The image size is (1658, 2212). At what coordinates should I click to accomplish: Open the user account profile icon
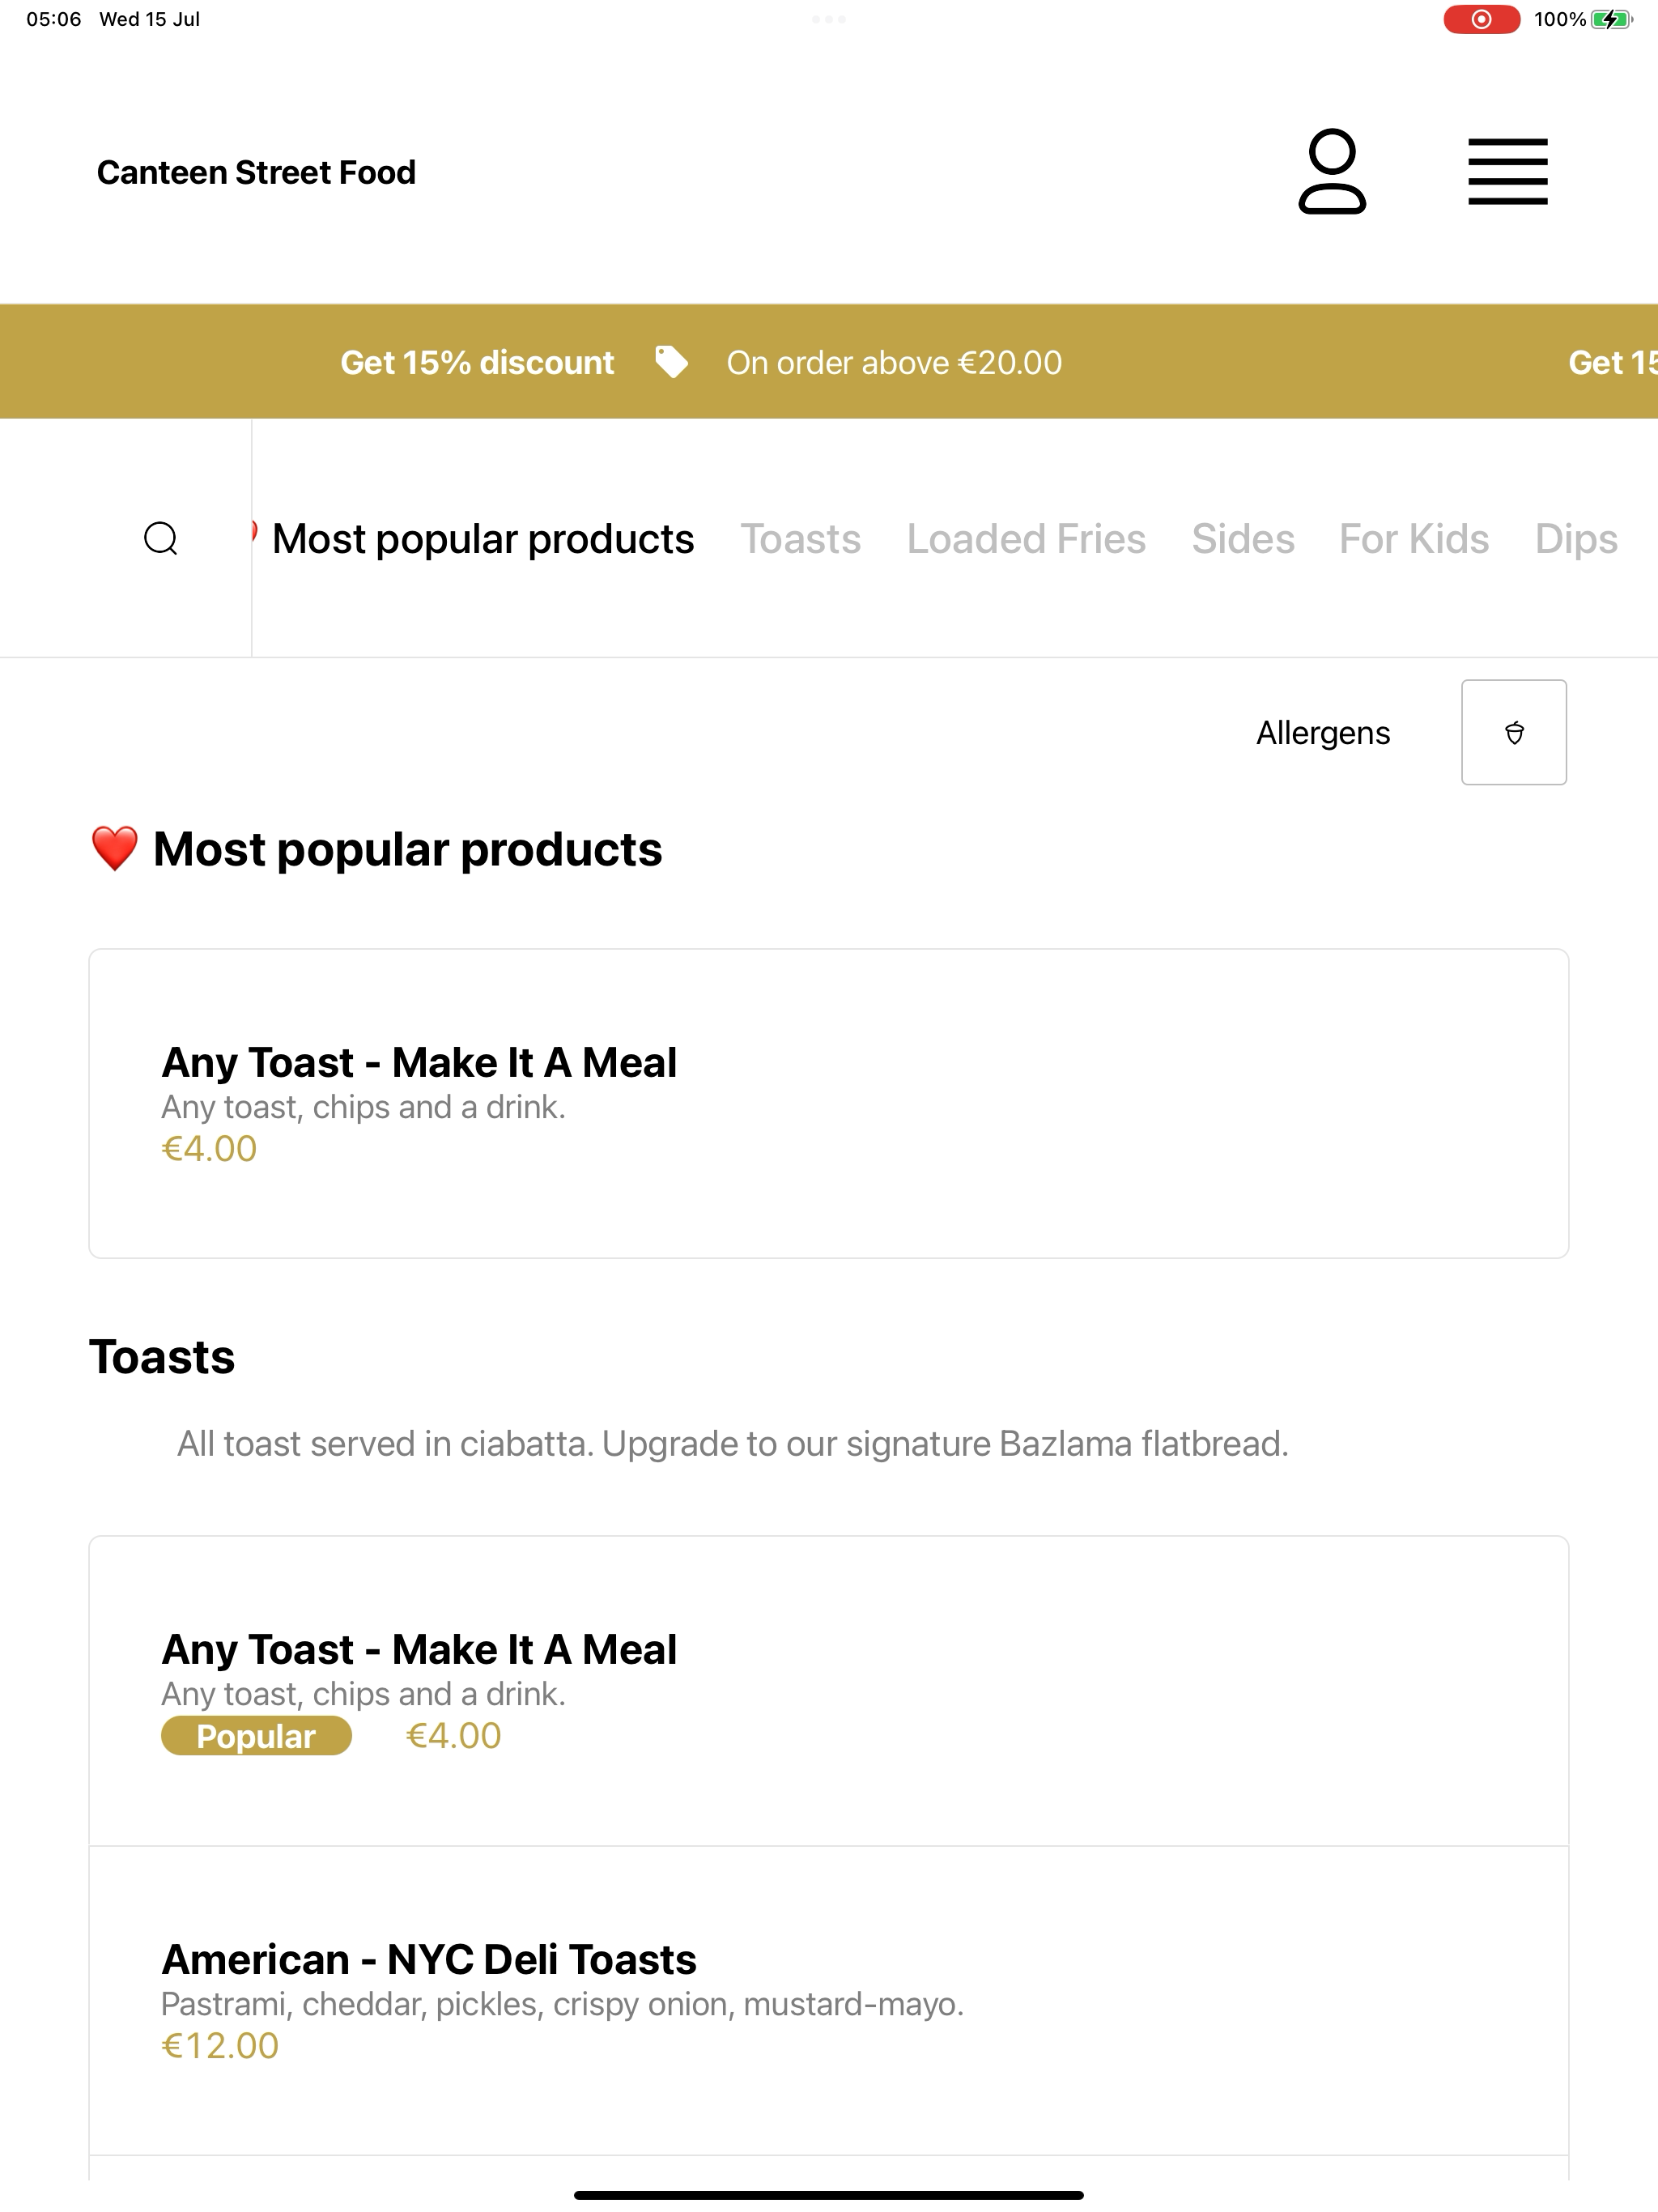pos(1331,171)
